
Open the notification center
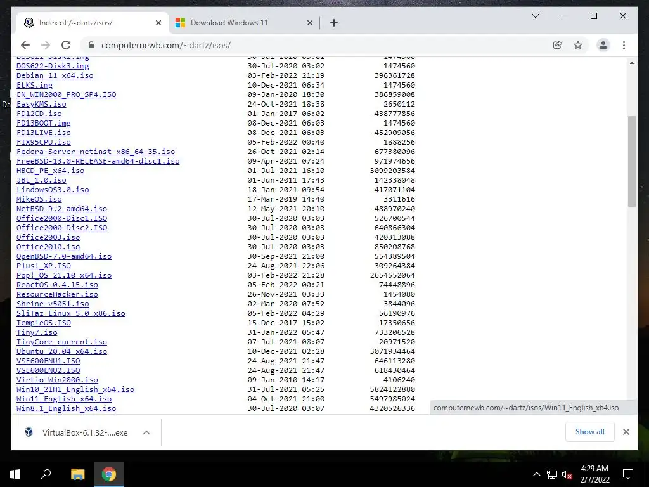click(x=628, y=474)
